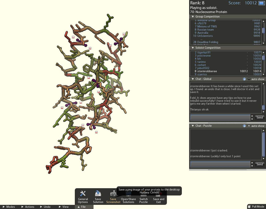Click the Save Screenshot camera icon
This screenshot has width=266, height=209.
click(113, 197)
